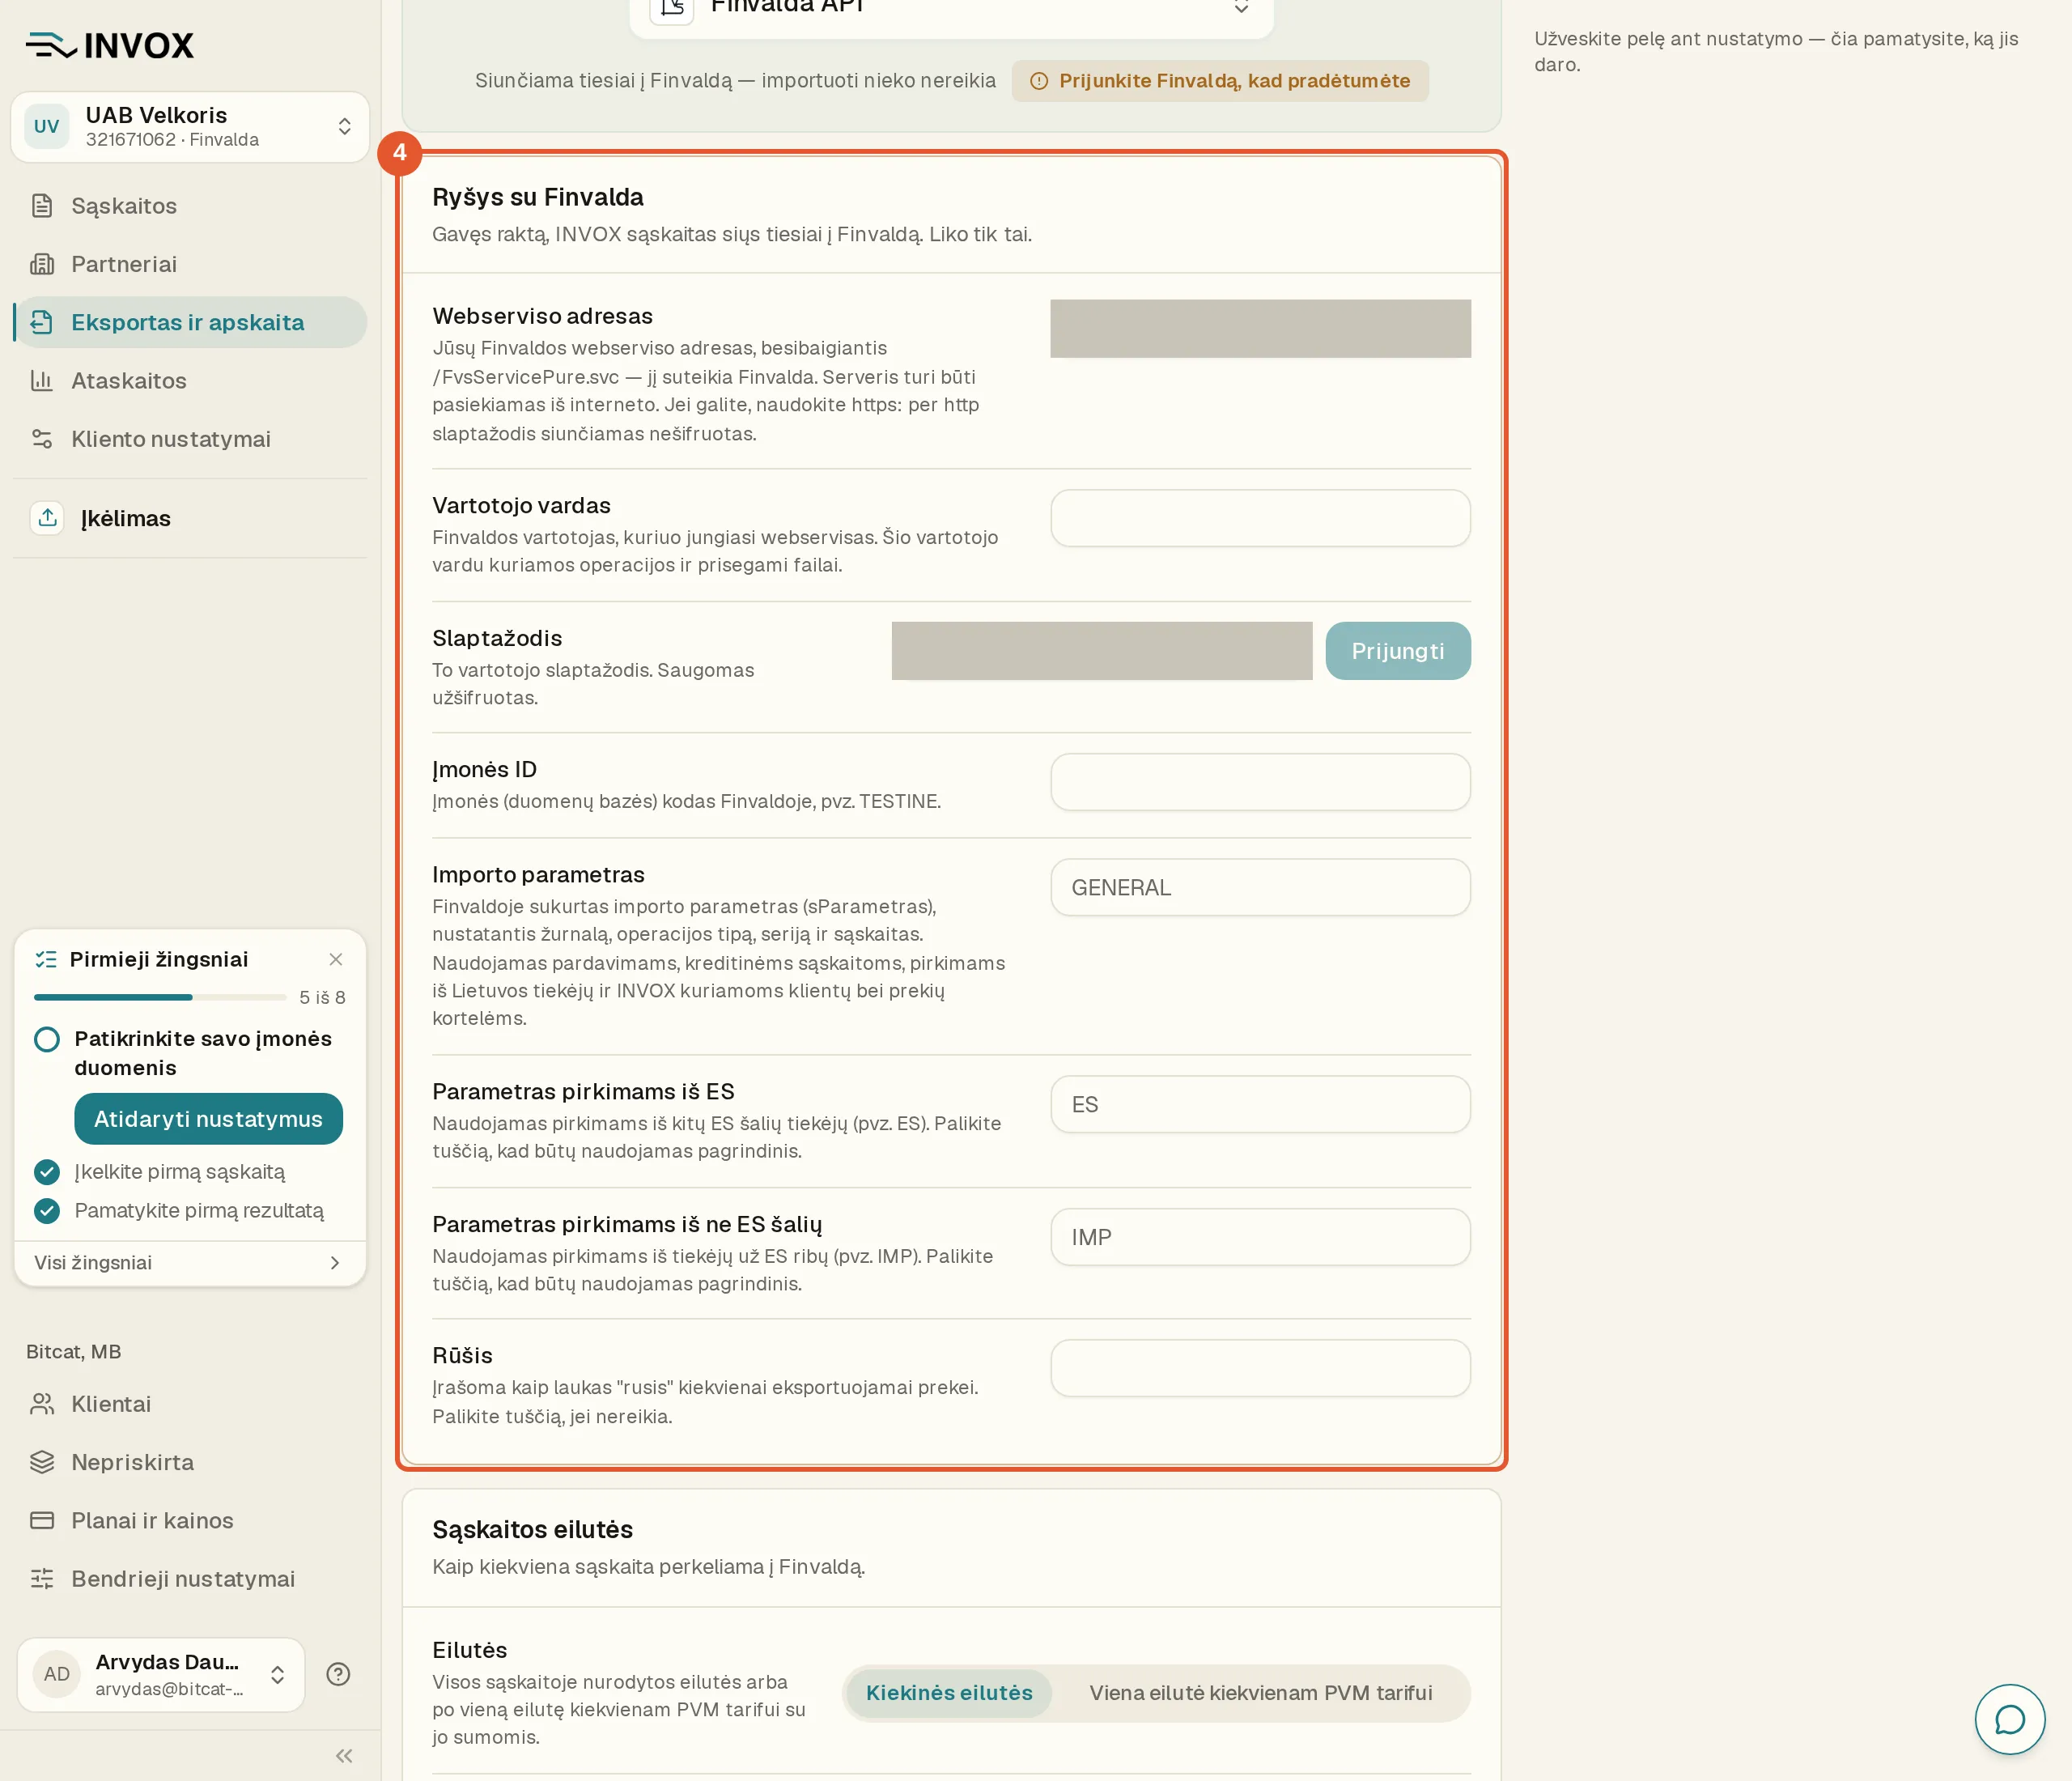Go to Planai ir kainos menu item
2072x1781 pixels.
pyautogui.click(x=190, y=1520)
